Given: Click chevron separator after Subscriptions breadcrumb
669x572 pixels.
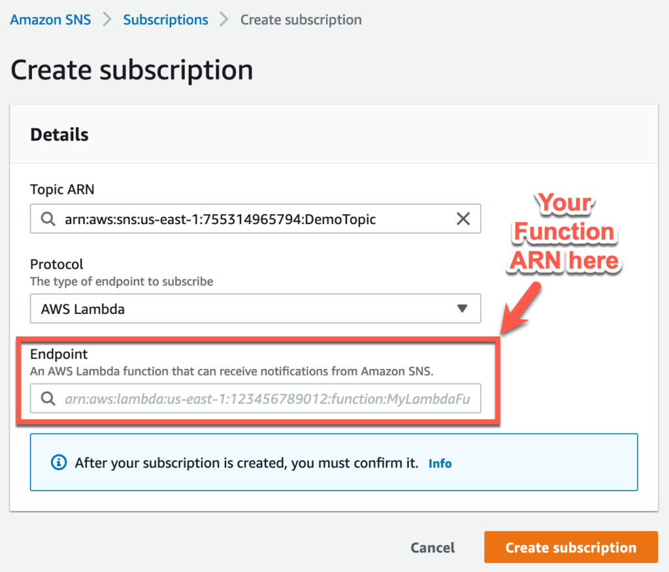Looking at the screenshot, I should click(224, 20).
